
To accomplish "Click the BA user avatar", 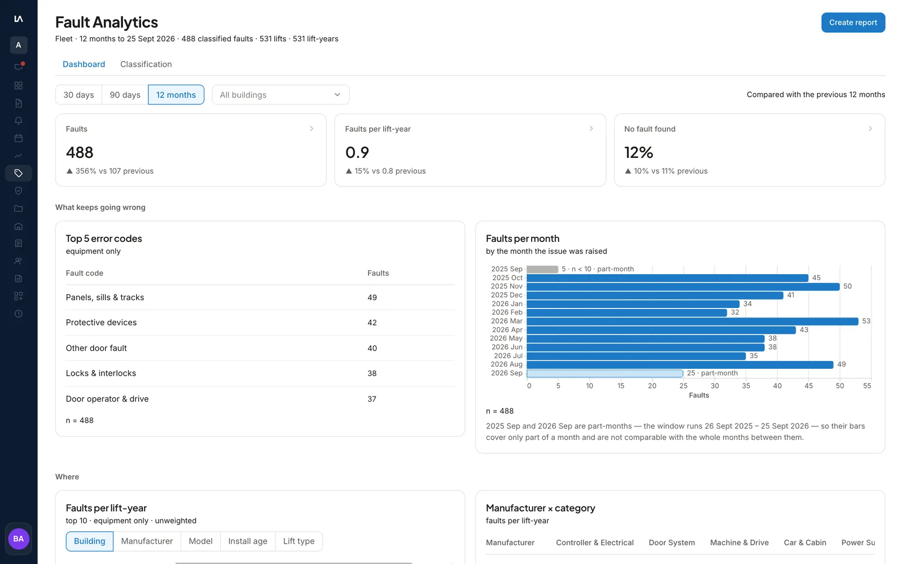I will point(19,539).
